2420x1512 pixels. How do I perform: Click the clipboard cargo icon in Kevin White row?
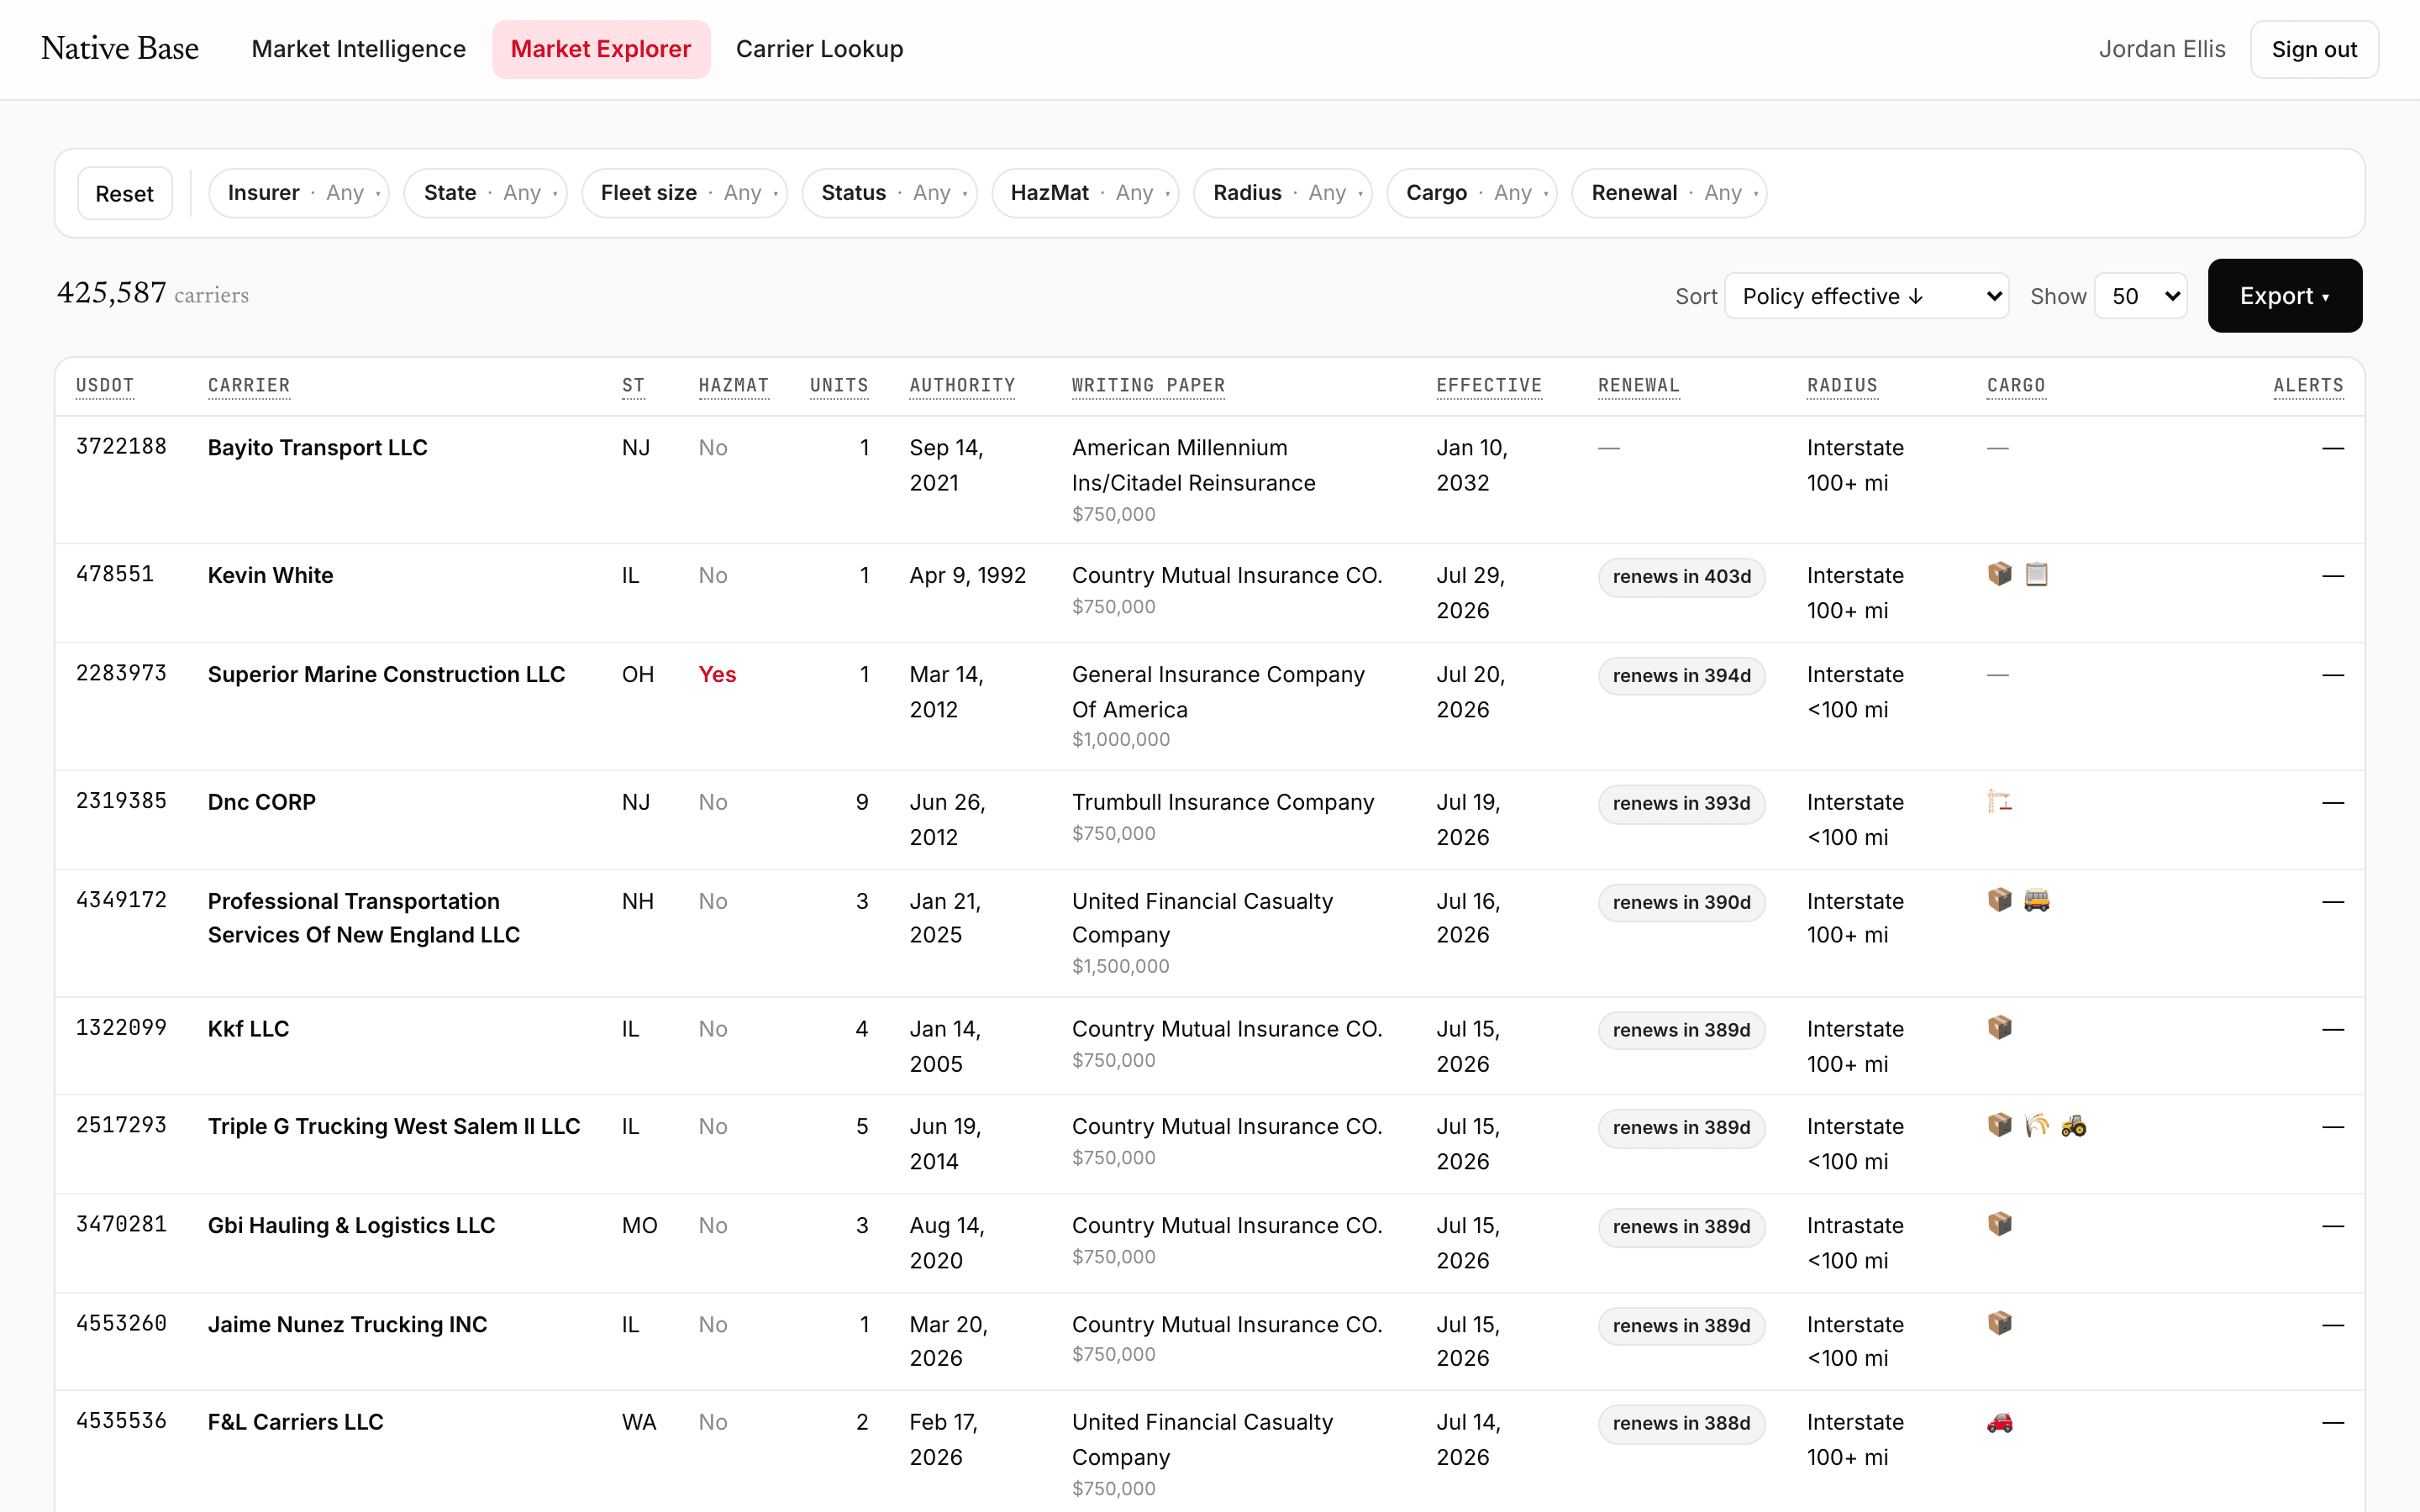pos(2036,574)
